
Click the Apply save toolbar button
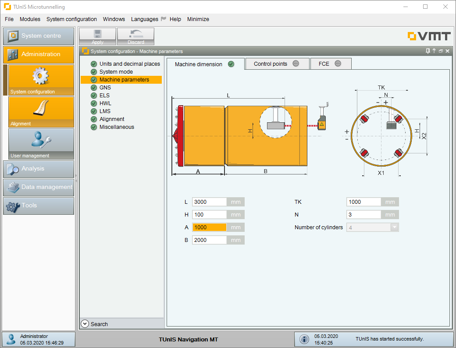97,36
